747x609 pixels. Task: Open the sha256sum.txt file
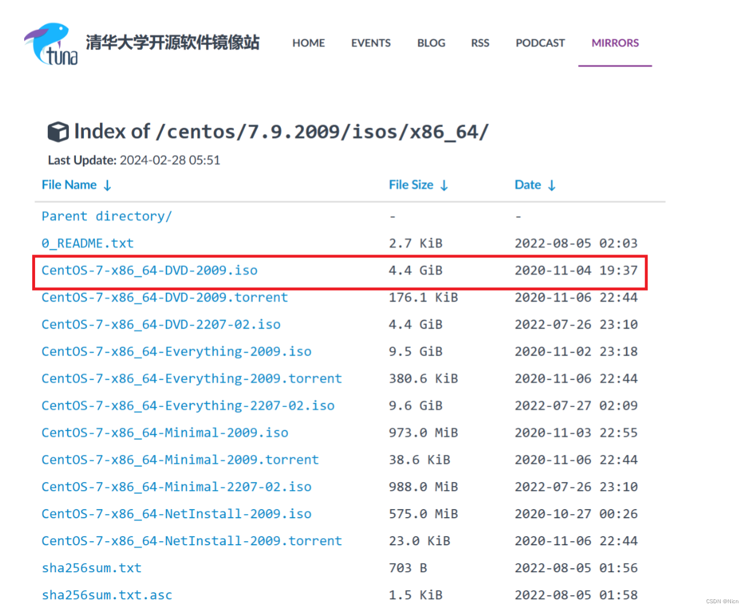(x=91, y=568)
